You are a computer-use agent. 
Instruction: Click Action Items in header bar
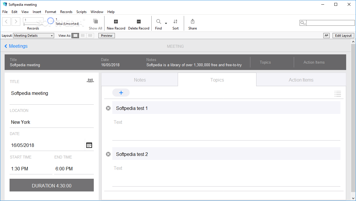pyautogui.click(x=314, y=62)
